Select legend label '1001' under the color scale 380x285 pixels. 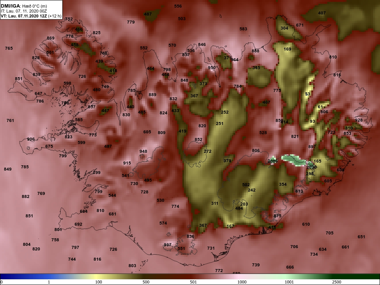click(289, 282)
